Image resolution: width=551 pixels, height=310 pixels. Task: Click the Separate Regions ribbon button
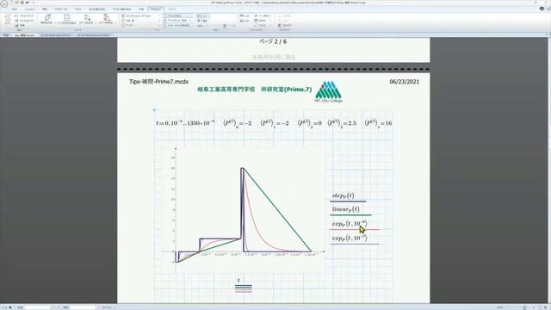point(48,19)
